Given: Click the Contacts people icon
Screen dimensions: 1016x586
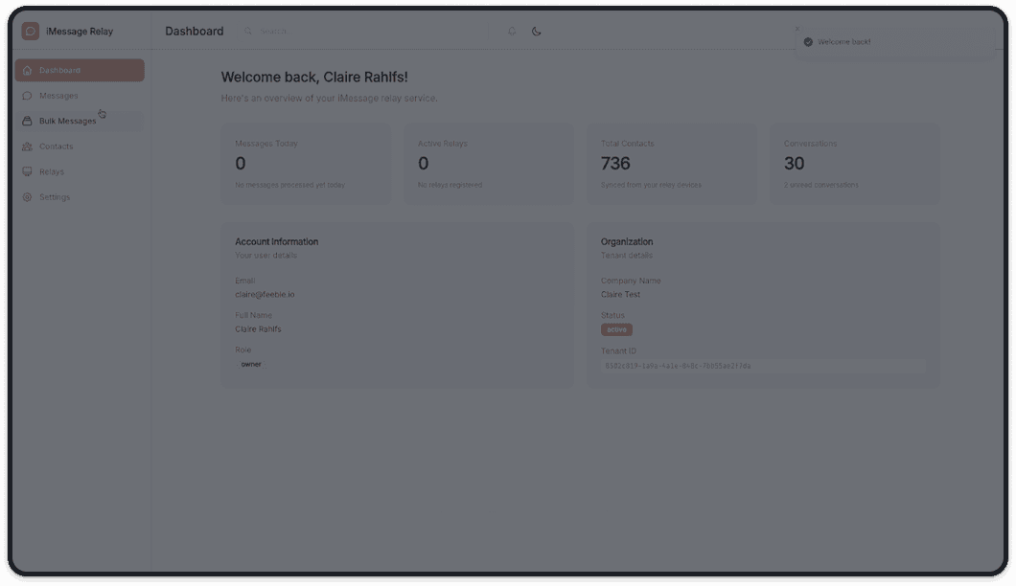Looking at the screenshot, I should (29, 146).
